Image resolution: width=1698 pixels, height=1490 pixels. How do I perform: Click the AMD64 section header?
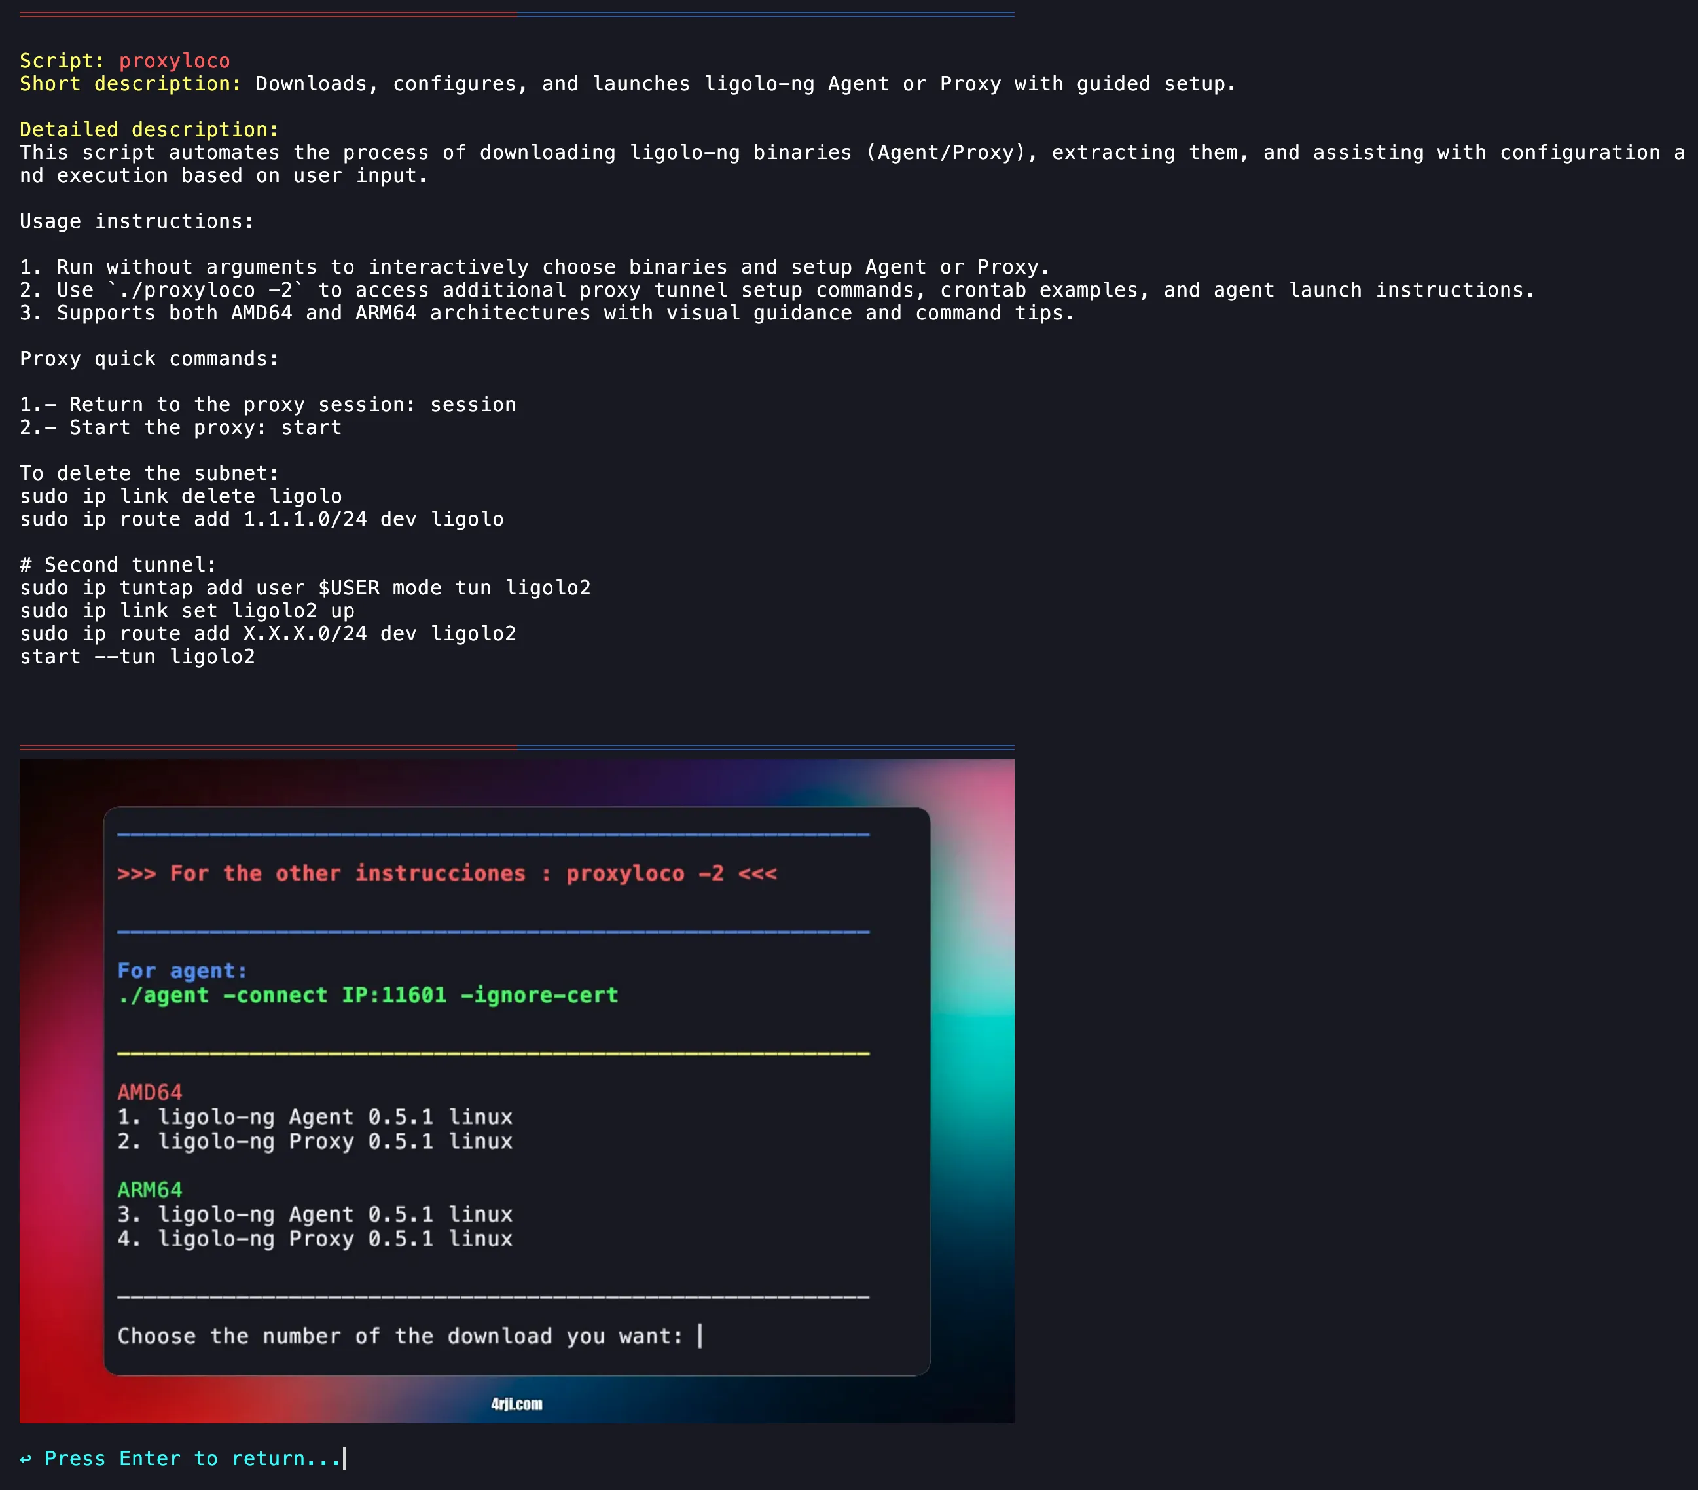click(x=148, y=1092)
